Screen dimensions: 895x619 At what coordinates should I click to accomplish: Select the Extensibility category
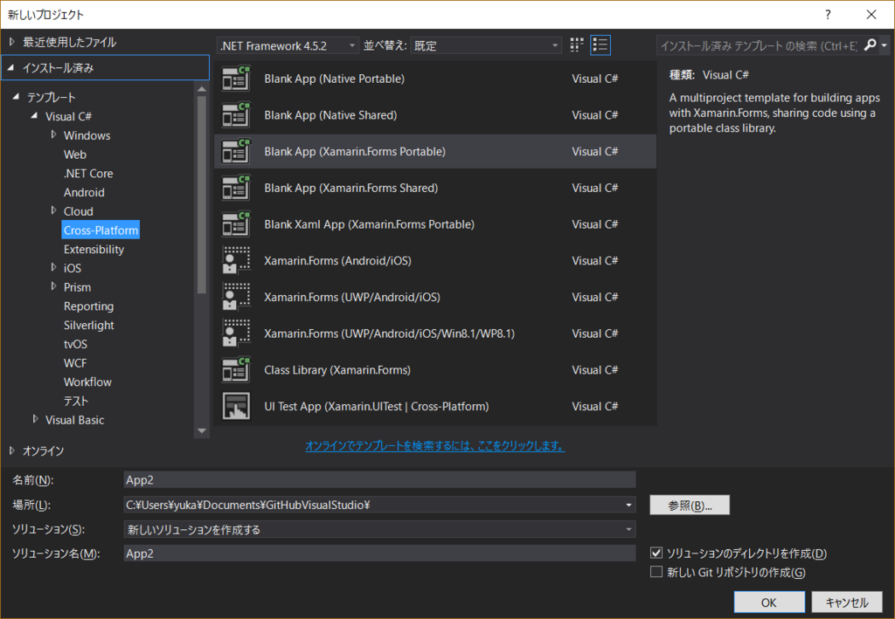94,249
